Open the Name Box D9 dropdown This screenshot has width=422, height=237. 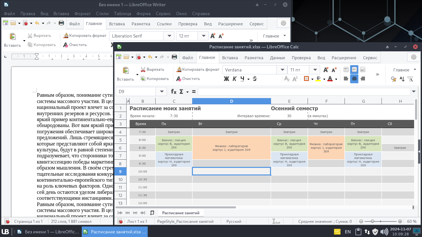tap(161, 92)
